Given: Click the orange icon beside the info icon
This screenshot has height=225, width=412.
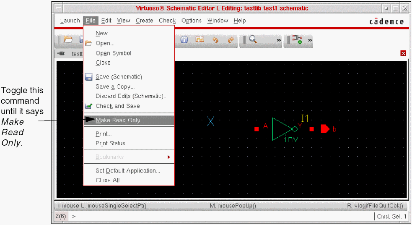Looking at the screenshot, I should pos(200,40).
